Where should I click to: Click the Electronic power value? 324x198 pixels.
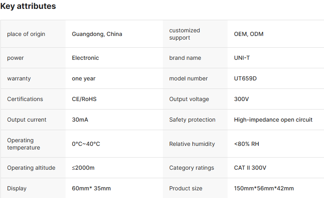[85, 58]
